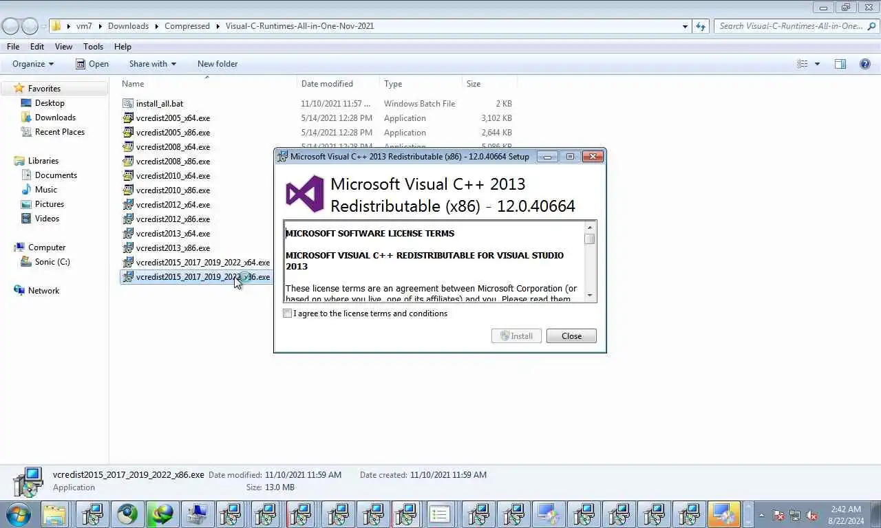The width and height of the screenshot is (881, 528).
Task: Open the Help menu
Action: click(x=123, y=47)
